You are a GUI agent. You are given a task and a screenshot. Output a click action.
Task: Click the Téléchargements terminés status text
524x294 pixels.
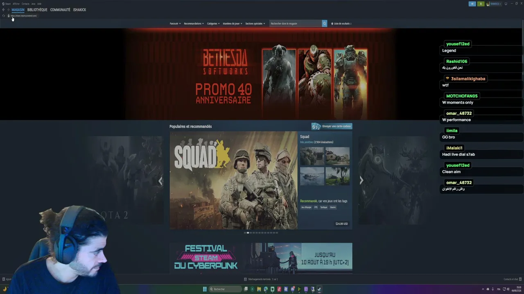point(263,279)
